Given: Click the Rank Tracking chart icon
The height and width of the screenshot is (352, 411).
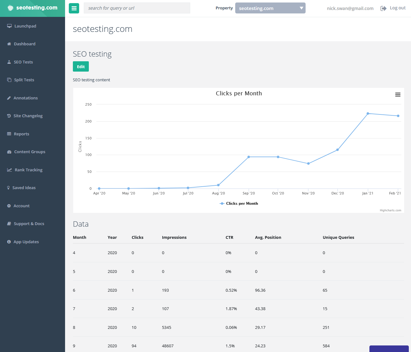Looking at the screenshot, I should point(9,170).
